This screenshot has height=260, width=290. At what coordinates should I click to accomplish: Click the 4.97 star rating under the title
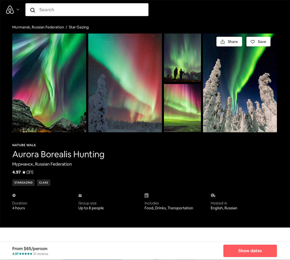(23, 172)
